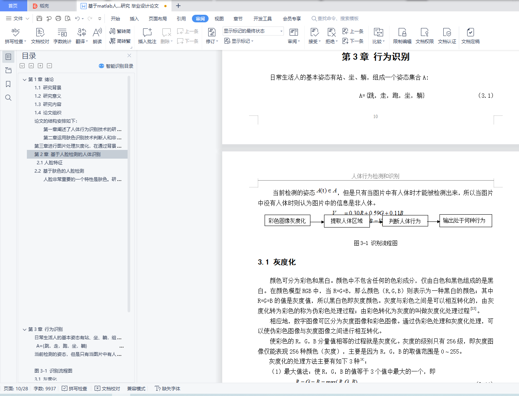The image size is (519, 396).
Task: Open the chapter navigation sidebar icon
Action: point(8,70)
